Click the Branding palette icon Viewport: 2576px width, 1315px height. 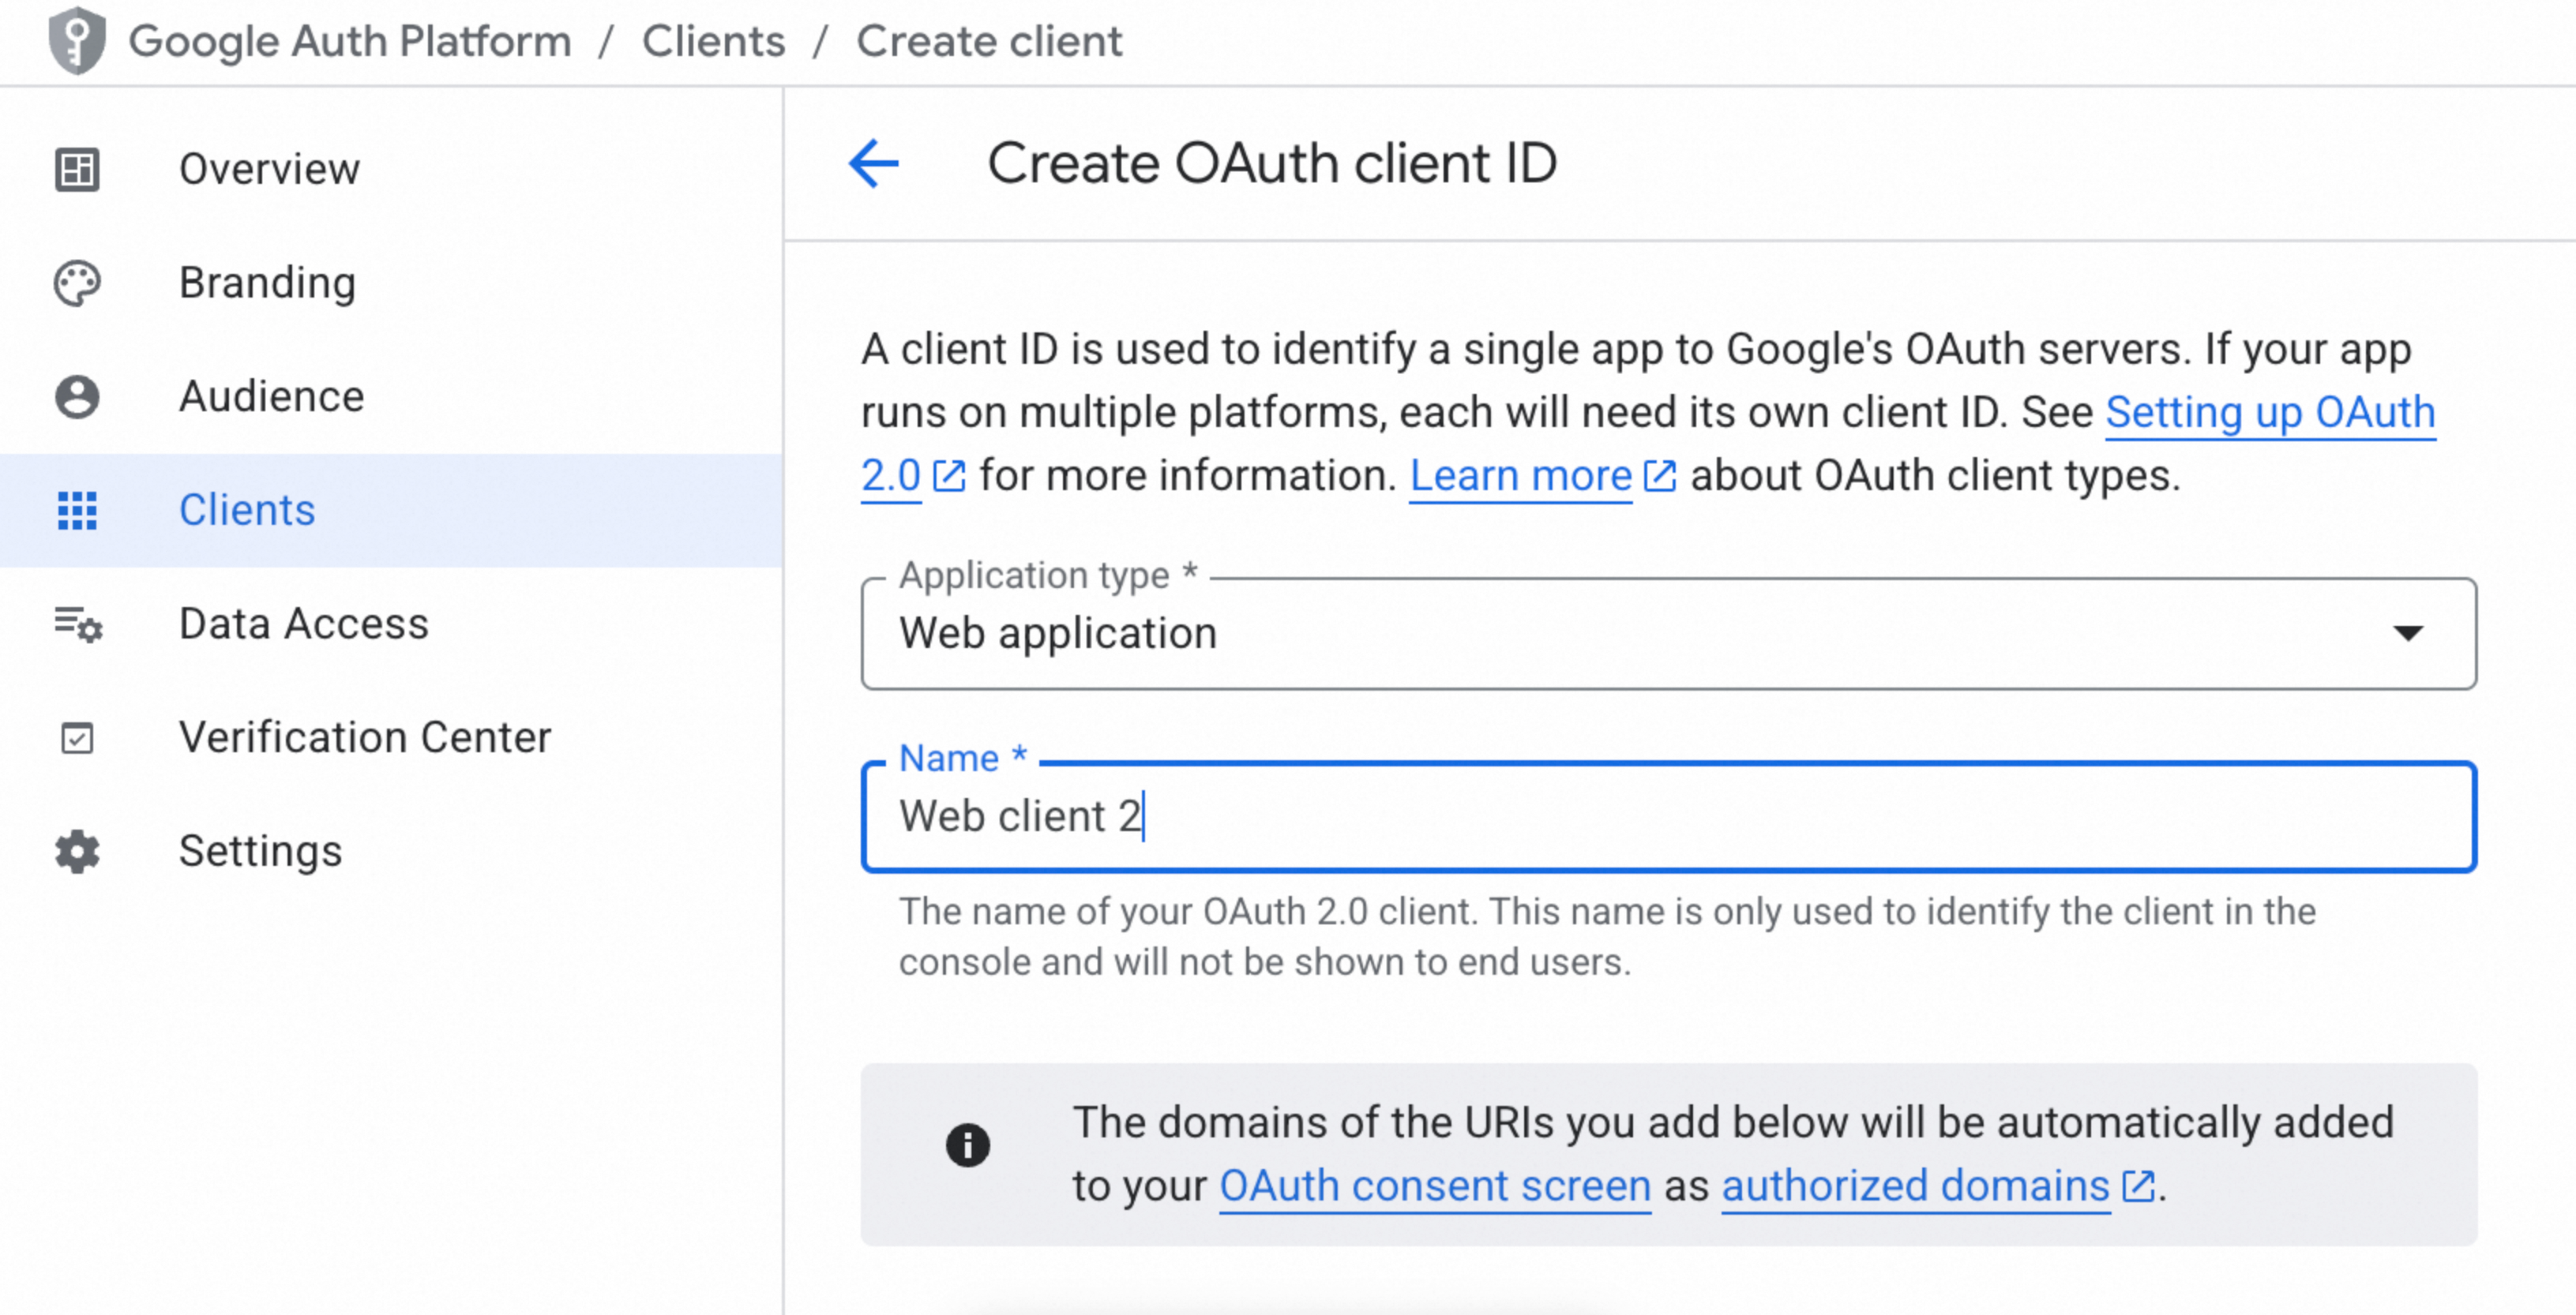pos(77,283)
